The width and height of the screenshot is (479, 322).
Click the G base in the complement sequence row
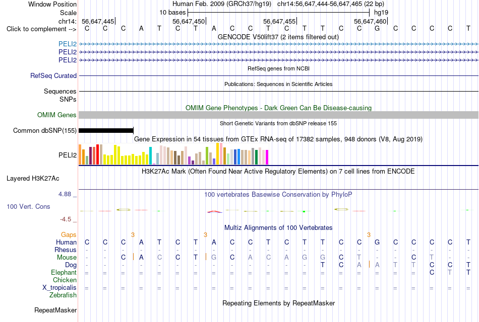click(377, 29)
